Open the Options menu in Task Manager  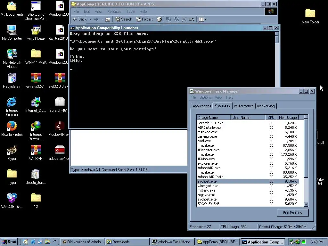click(205, 97)
